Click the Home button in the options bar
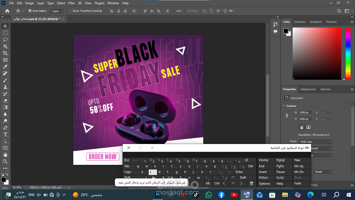This screenshot has width=355, height=200. (x=7, y=11)
